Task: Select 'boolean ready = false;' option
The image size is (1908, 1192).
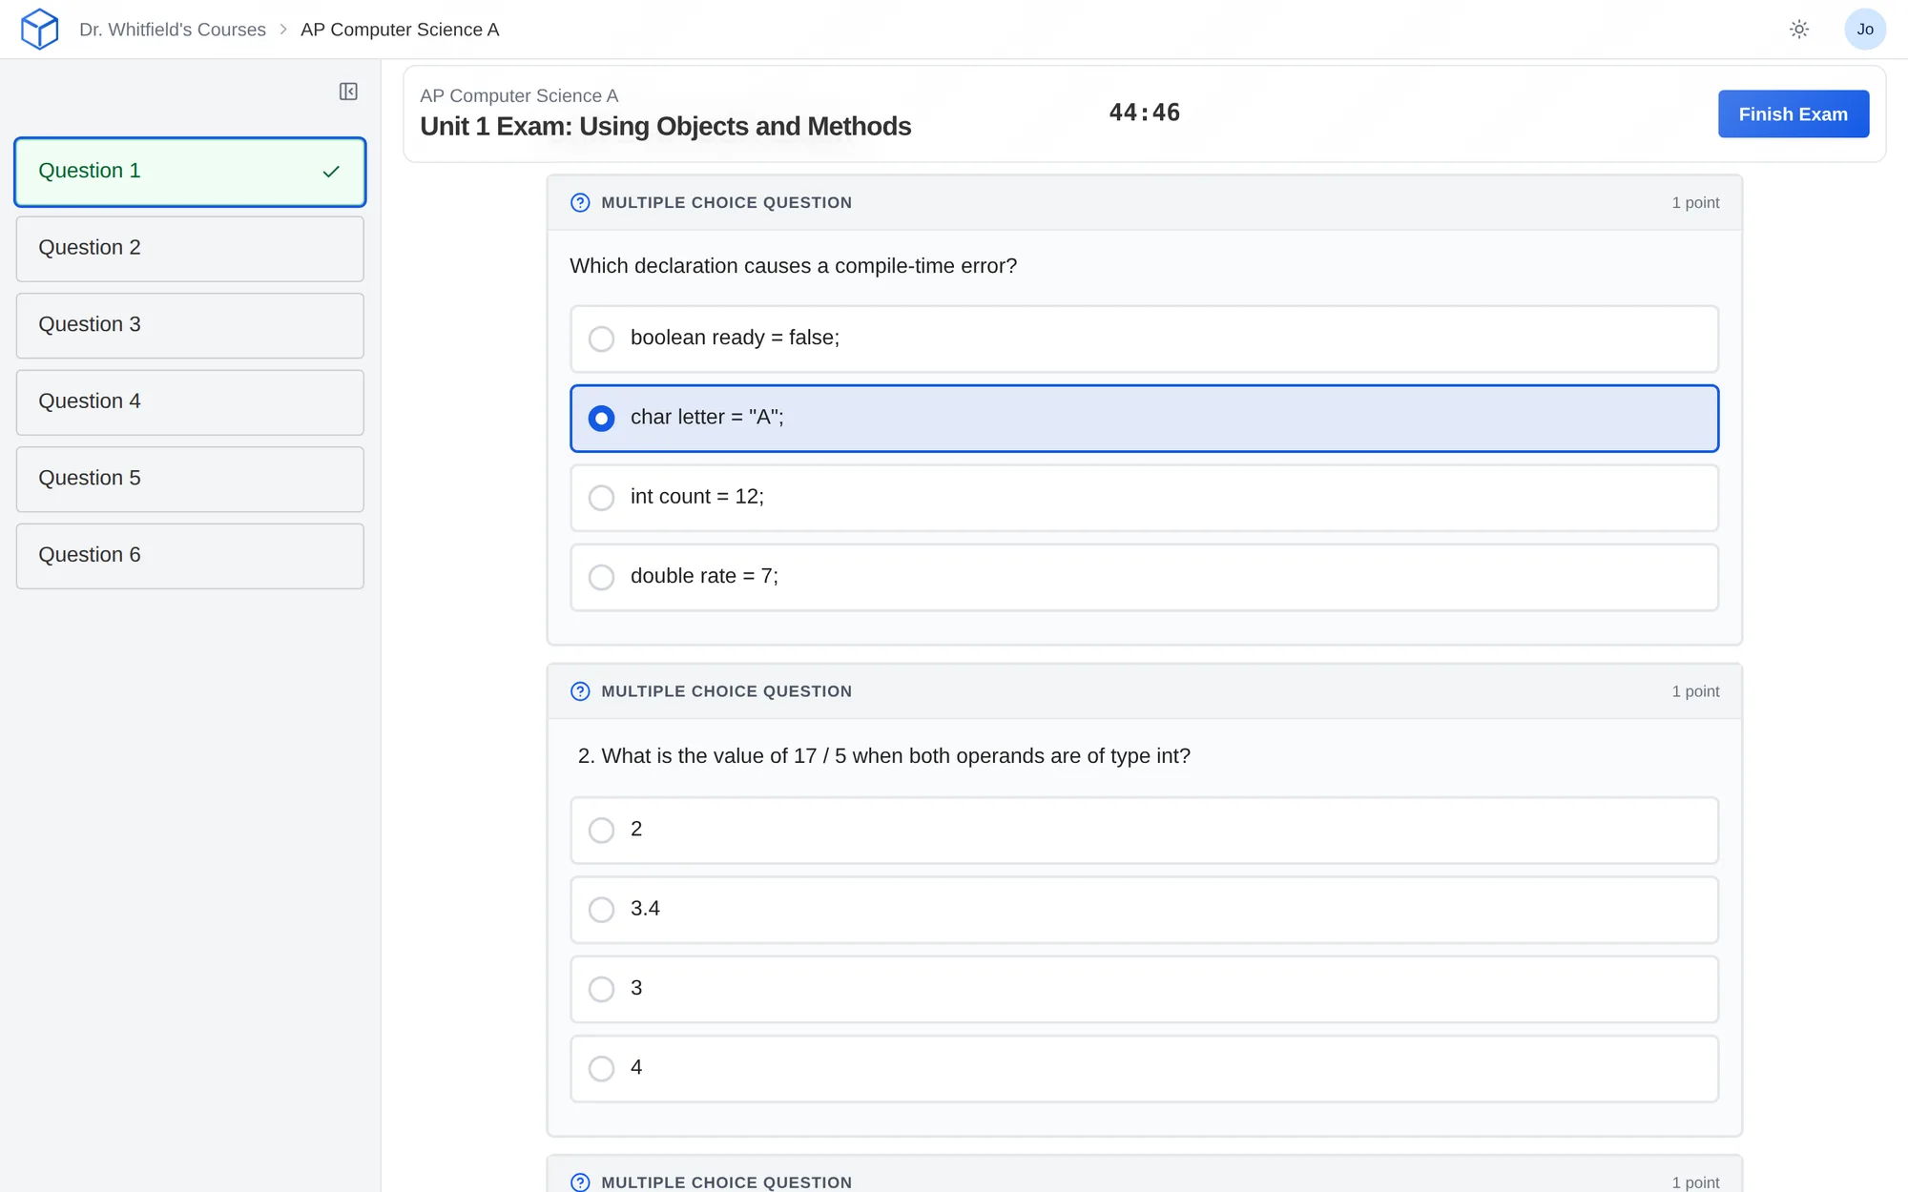Action: [1144, 339]
